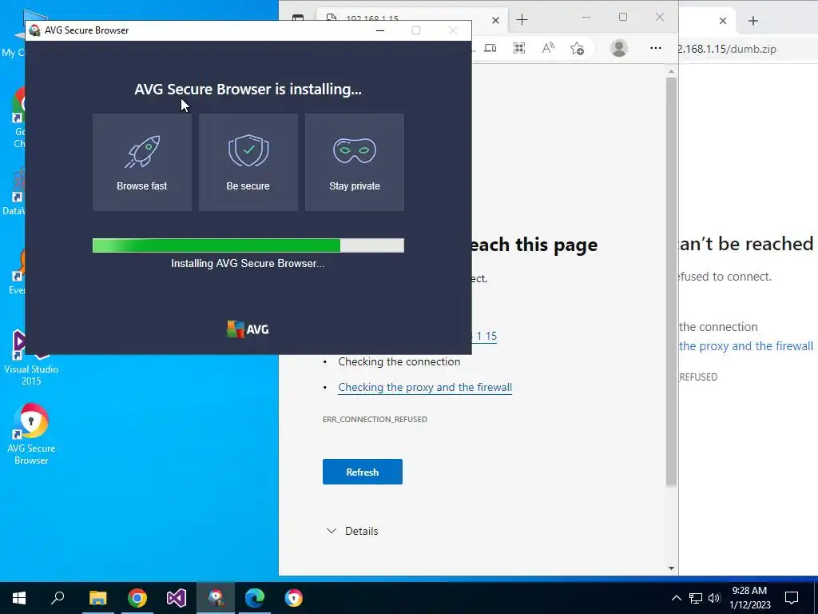Open new tab in rightmost browser window

tap(753, 21)
